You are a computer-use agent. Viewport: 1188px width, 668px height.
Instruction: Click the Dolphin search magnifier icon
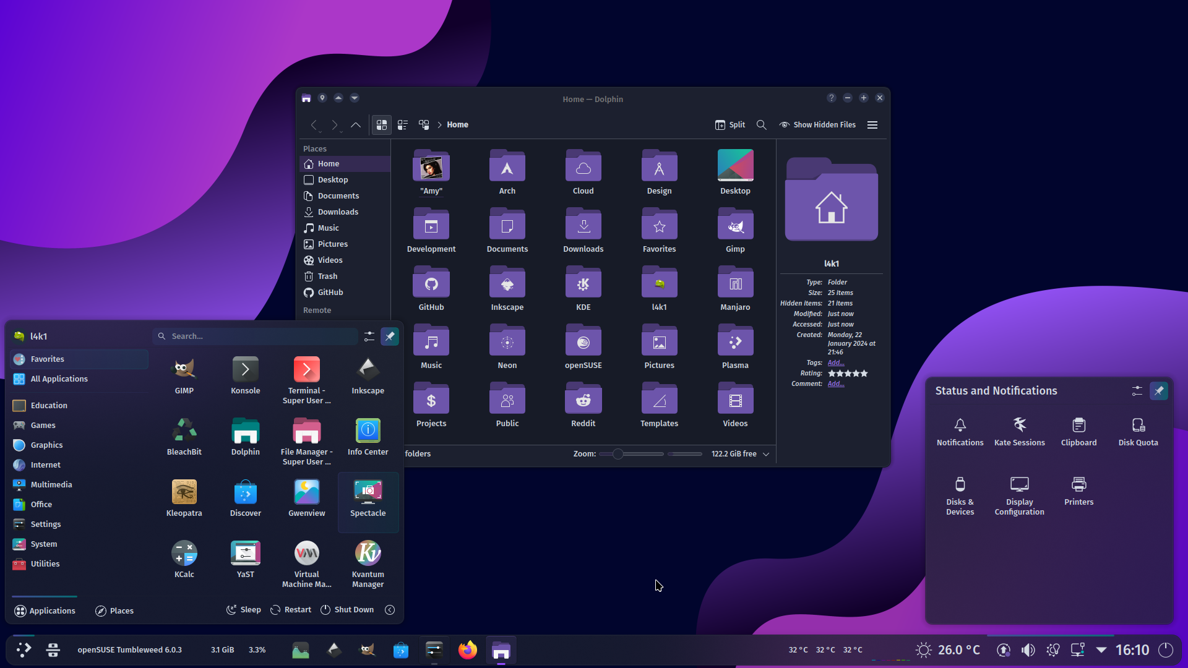click(x=761, y=124)
